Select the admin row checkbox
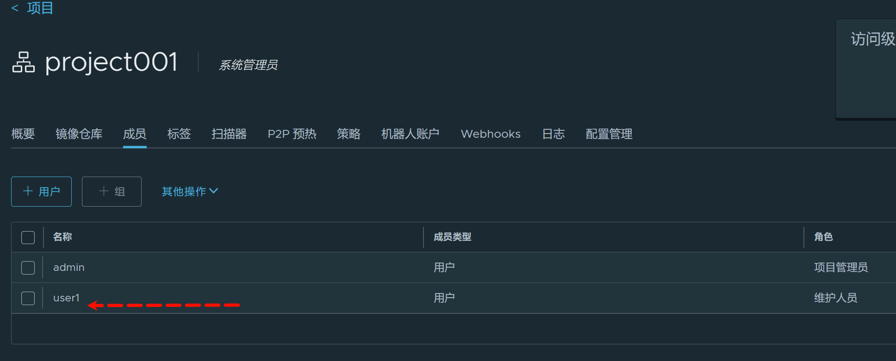896x361 pixels. [x=28, y=268]
